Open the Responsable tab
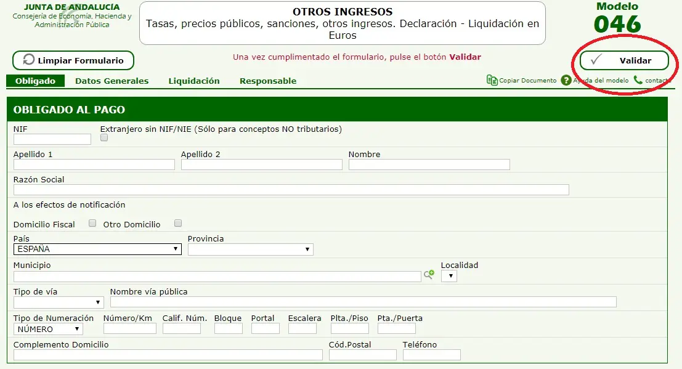This screenshot has width=682, height=369. (x=268, y=81)
